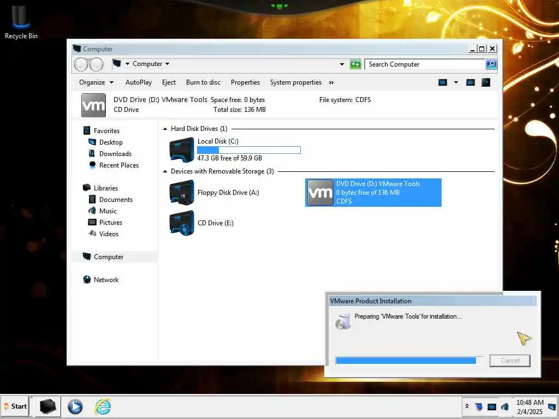
Task: Select Network in navigation pane
Action: (106, 280)
